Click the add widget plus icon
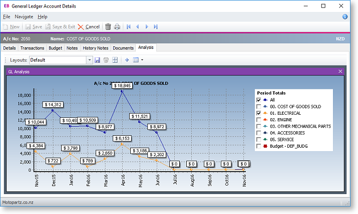The height and width of the screenshot is (214, 358). click(x=127, y=60)
